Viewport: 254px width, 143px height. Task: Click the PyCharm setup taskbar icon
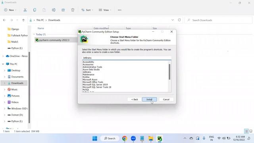point(160,139)
